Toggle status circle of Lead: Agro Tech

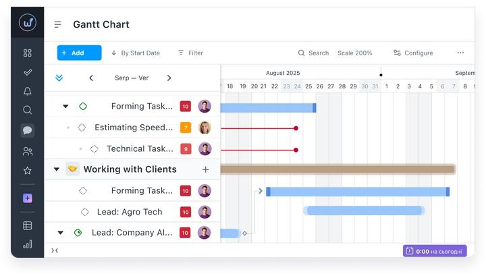tap(84, 212)
